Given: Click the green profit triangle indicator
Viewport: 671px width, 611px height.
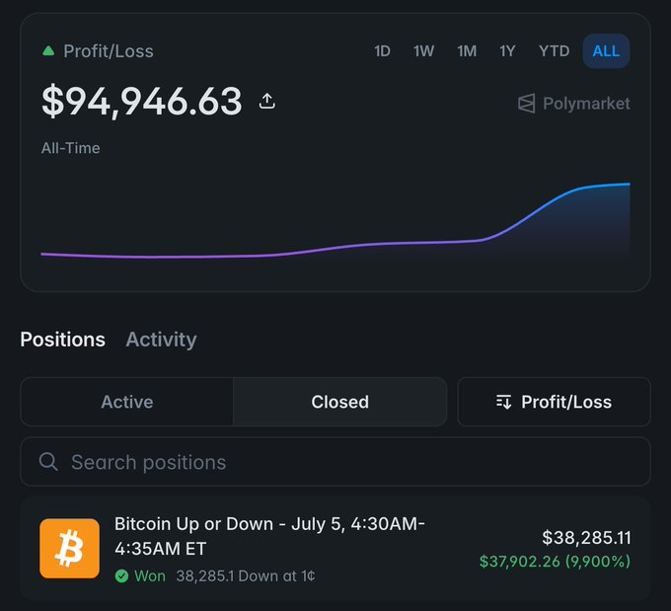Looking at the screenshot, I should [x=48, y=51].
